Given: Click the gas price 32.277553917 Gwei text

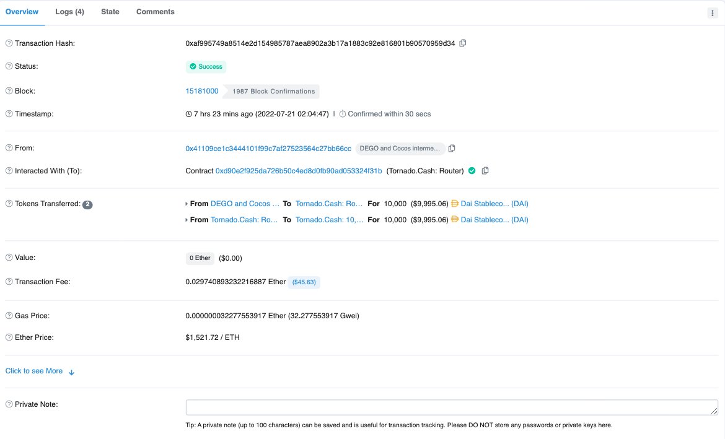Looking at the screenshot, I should (323, 316).
